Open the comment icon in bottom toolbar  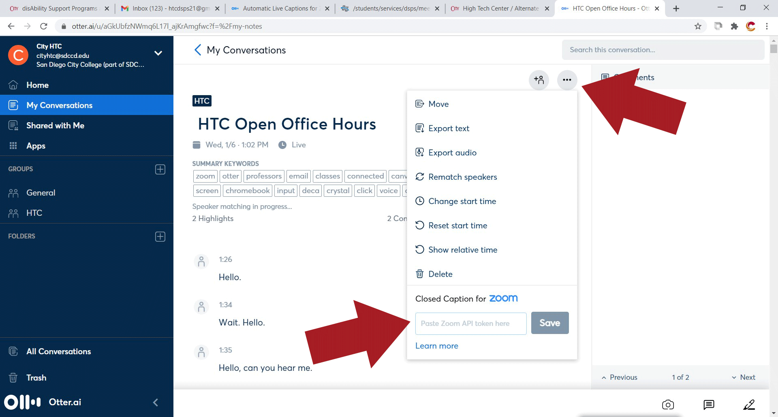(709, 404)
